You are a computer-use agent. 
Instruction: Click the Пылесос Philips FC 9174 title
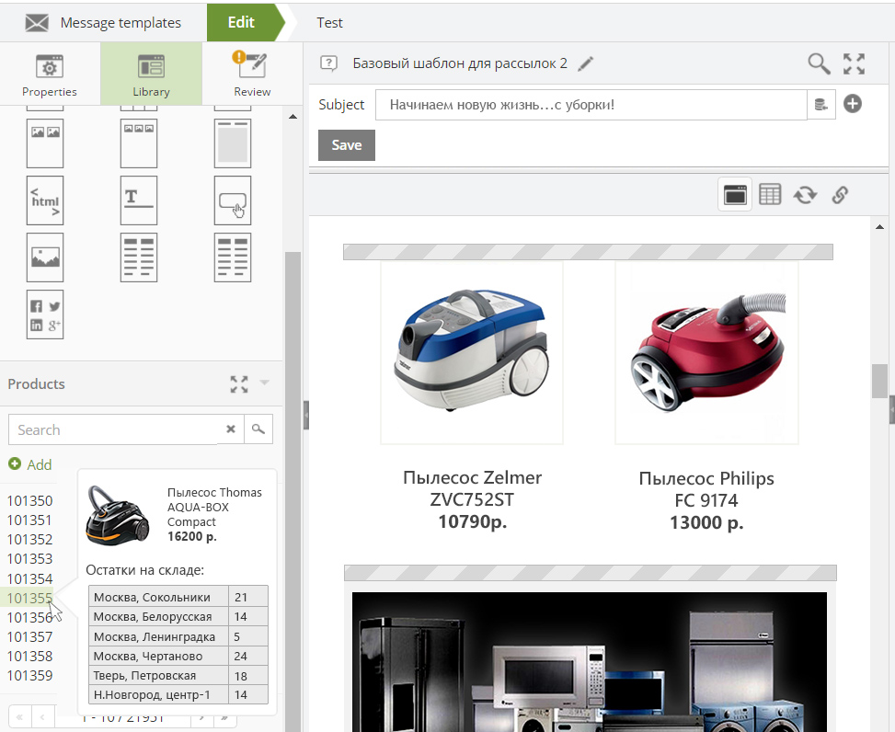706,489
